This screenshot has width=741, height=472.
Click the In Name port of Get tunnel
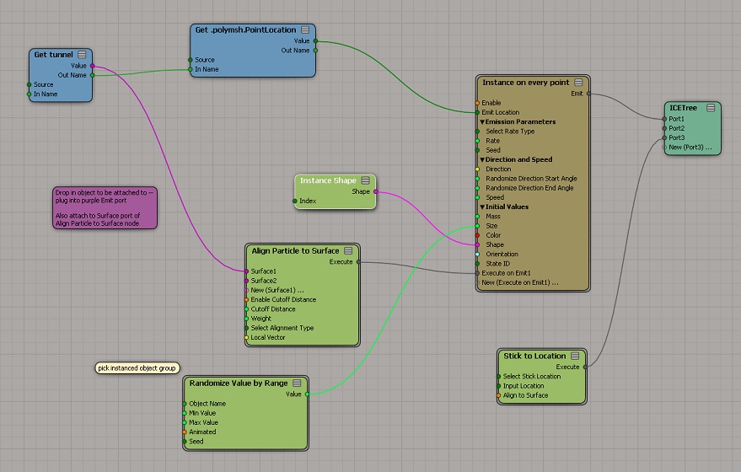tap(30, 94)
